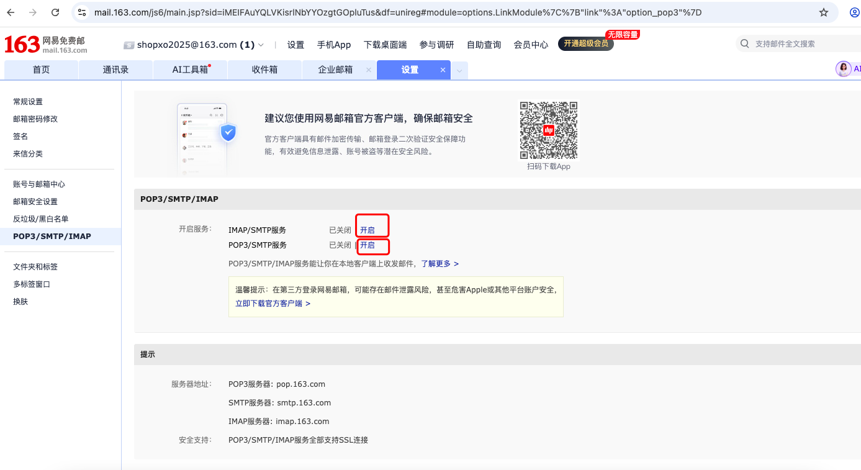Select the 企业邮箱 tab
Viewport: 861px width, 470px height.
[335, 70]
